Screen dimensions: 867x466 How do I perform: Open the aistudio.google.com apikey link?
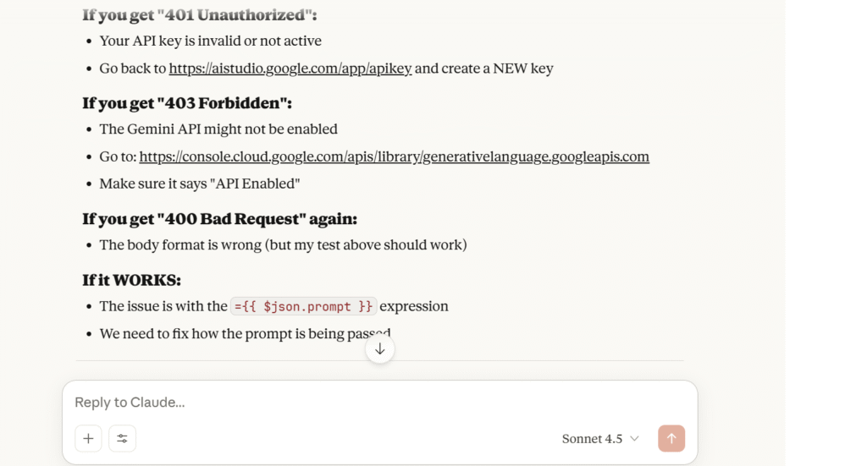[x=290, y=69]
